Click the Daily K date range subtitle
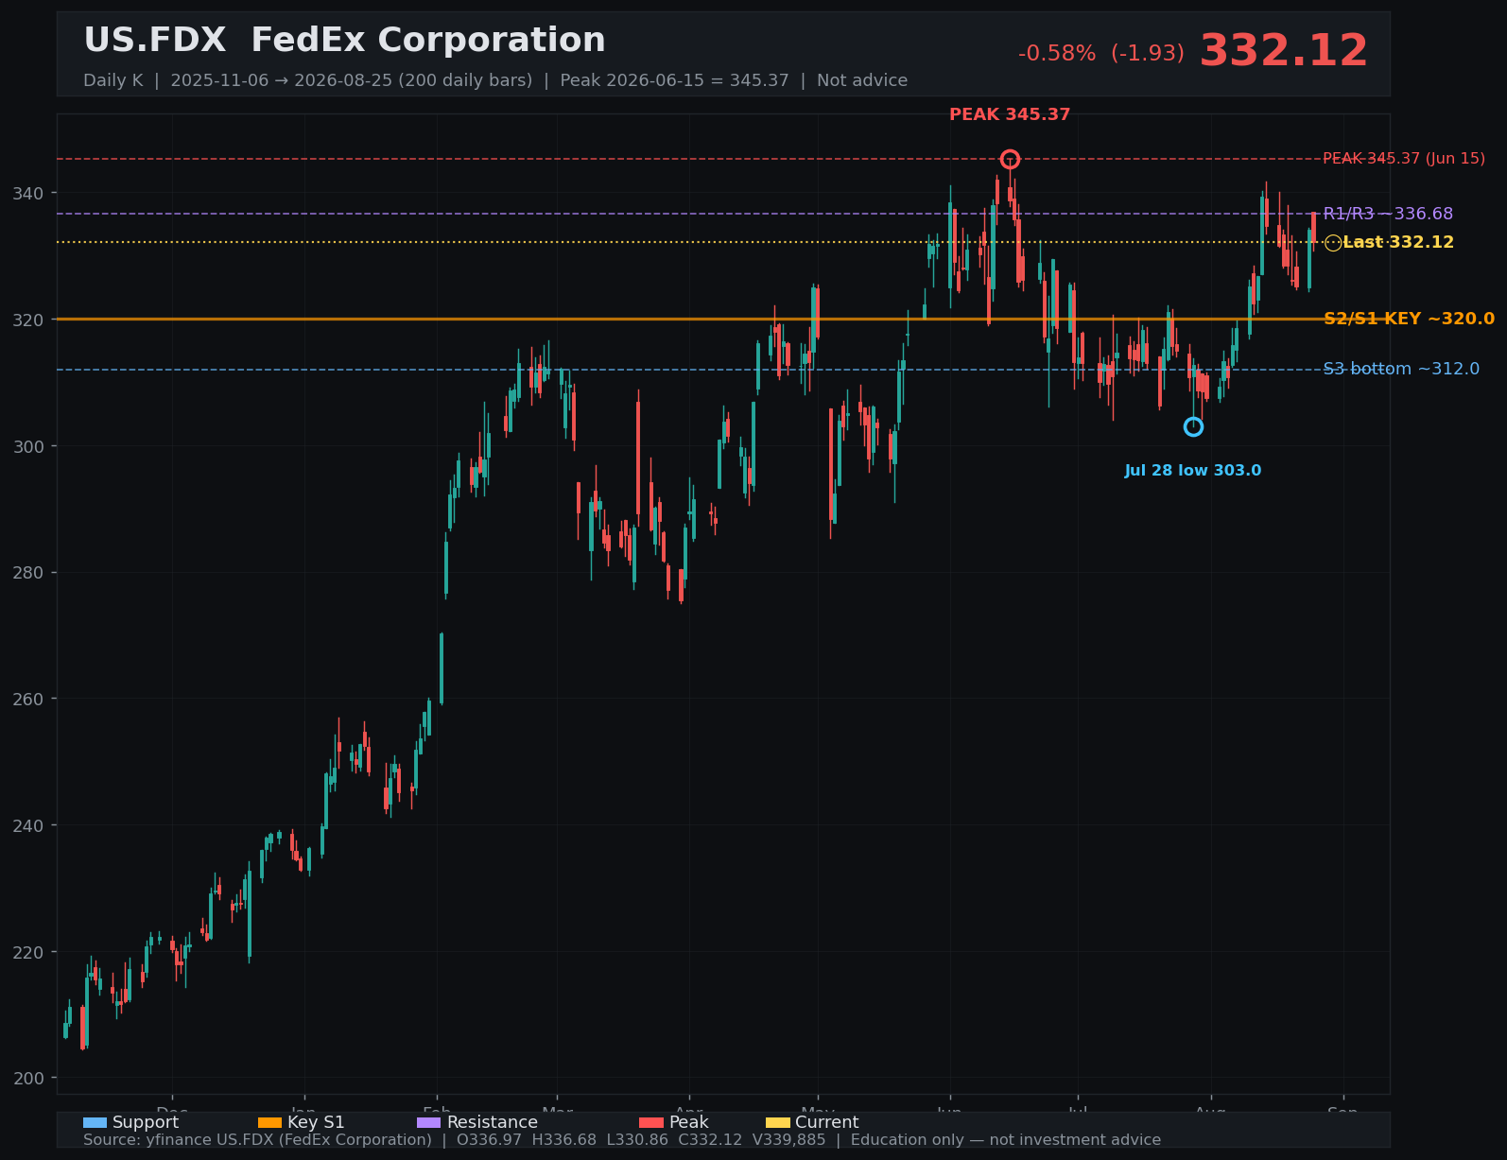 pyautogui.click(x=495, y=80)
